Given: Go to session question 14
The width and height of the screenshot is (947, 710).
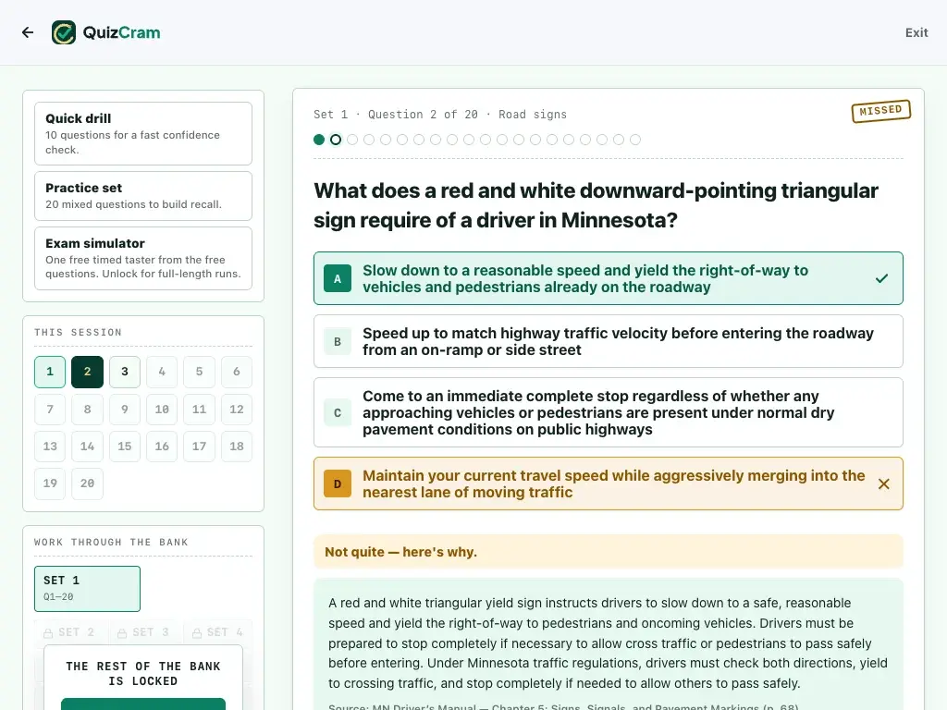Looking at the screenshot, I should [88, 447].
